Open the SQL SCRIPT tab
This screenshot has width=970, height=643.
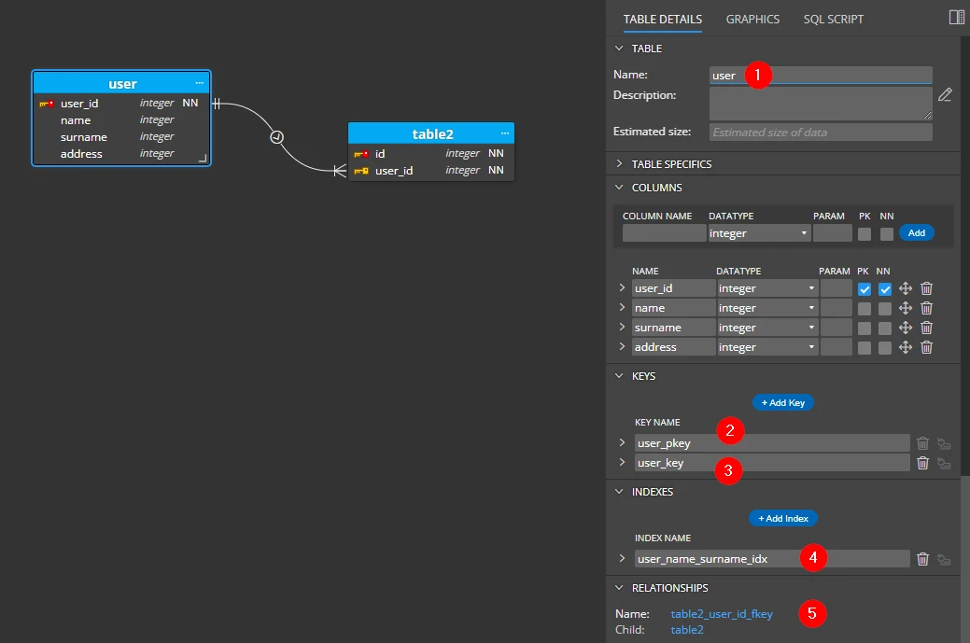(833, 19)
